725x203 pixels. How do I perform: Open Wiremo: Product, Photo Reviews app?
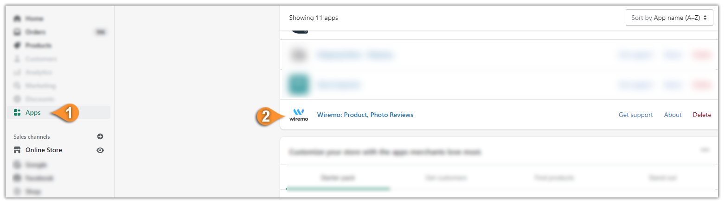coord(365,115)
